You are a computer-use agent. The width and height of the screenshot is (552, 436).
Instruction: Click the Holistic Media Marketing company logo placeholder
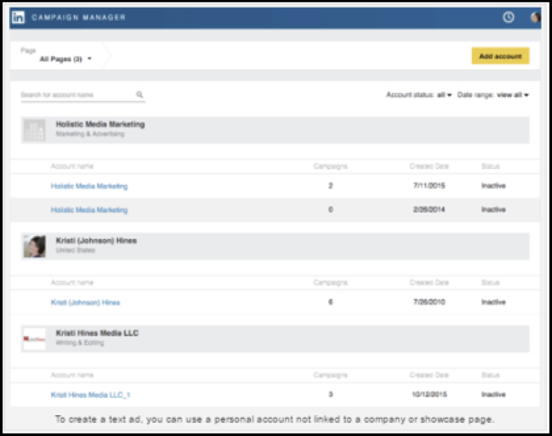34,130
